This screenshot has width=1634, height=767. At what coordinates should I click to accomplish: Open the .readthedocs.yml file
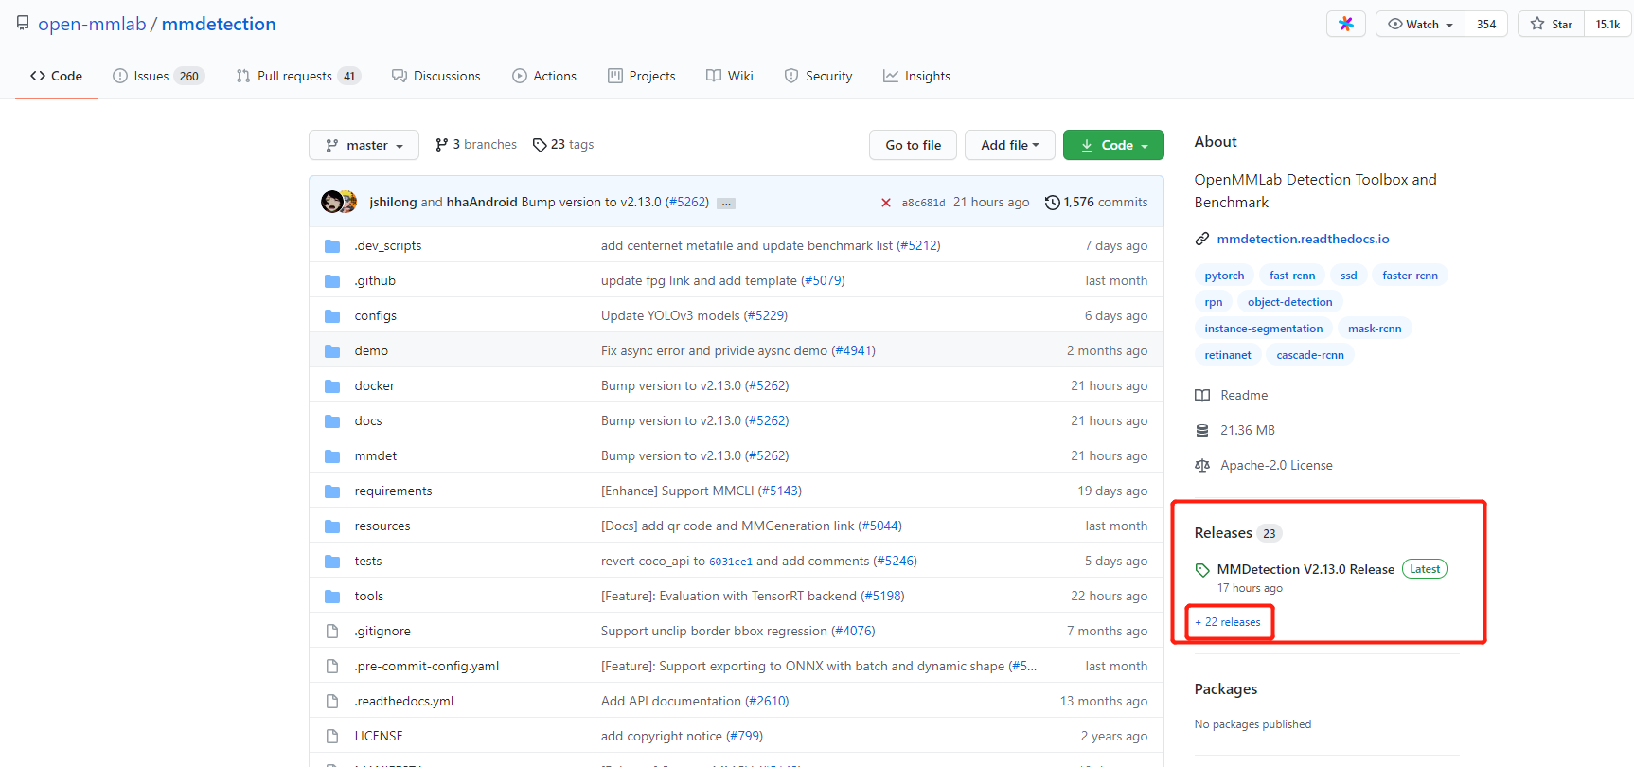(x=404, y=701)
